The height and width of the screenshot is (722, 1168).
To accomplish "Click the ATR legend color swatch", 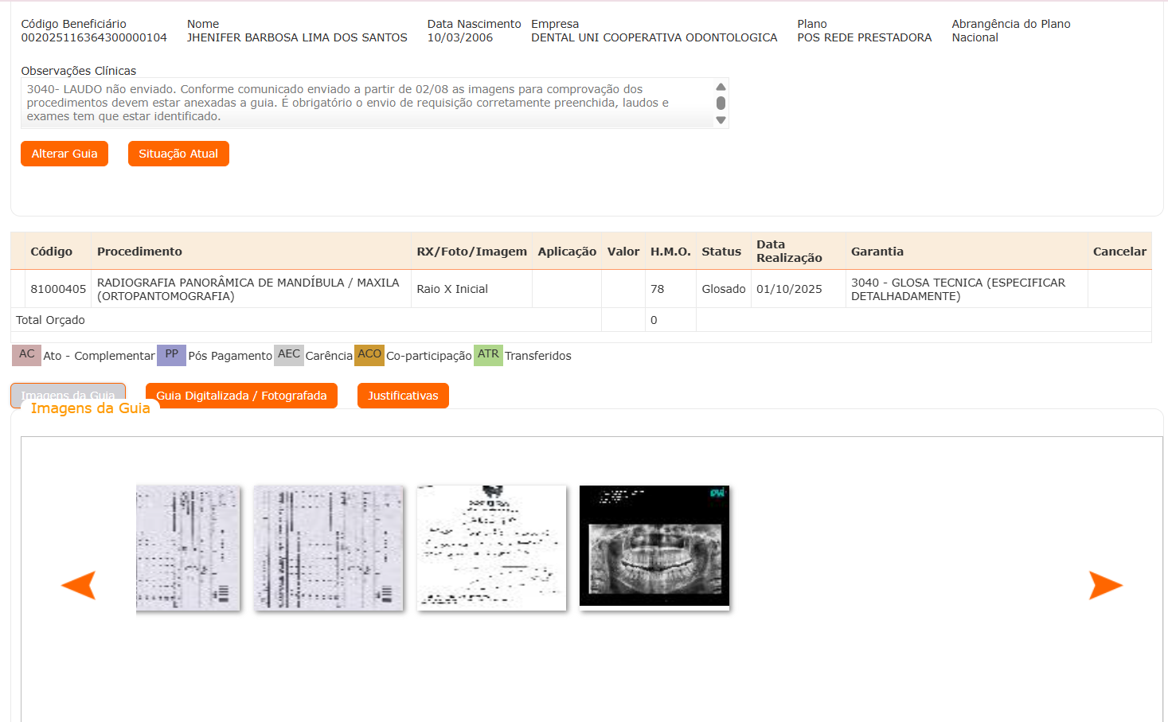I will [x=488, y=355].
